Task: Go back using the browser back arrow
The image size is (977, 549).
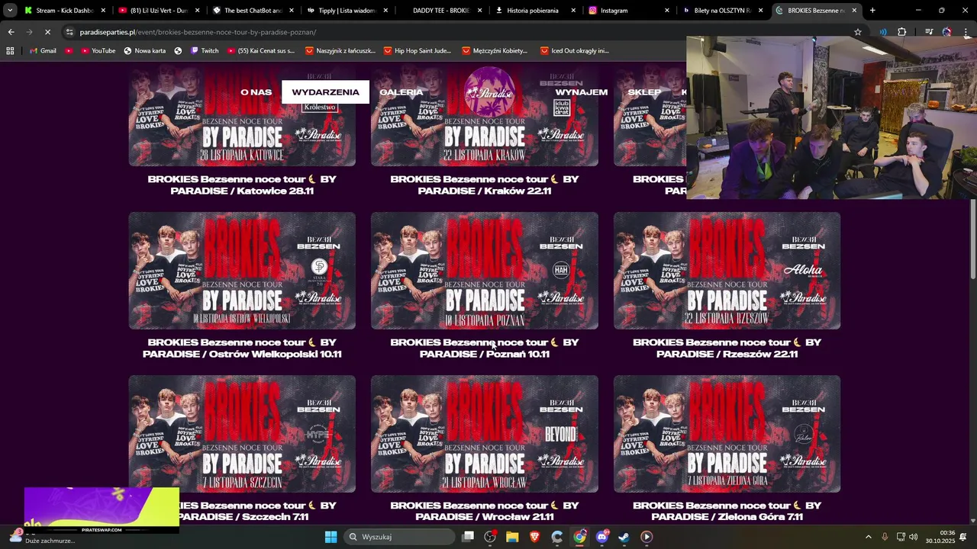Action: (11, 32)
